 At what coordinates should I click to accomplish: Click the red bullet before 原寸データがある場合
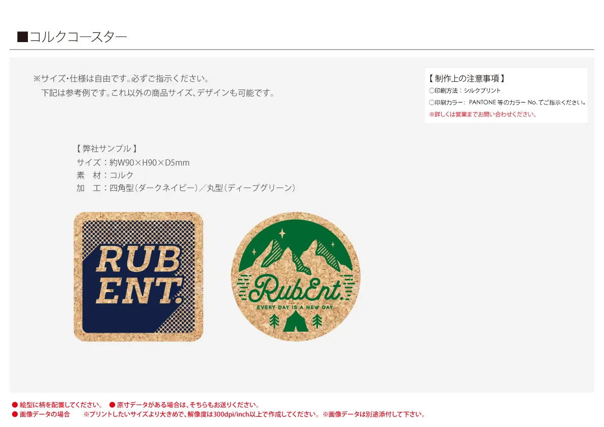click(112, 405)
